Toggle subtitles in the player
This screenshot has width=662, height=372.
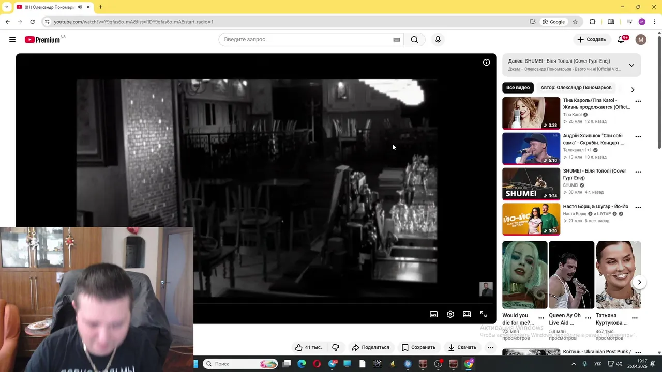pyautogui.click(x=433, y=314)
